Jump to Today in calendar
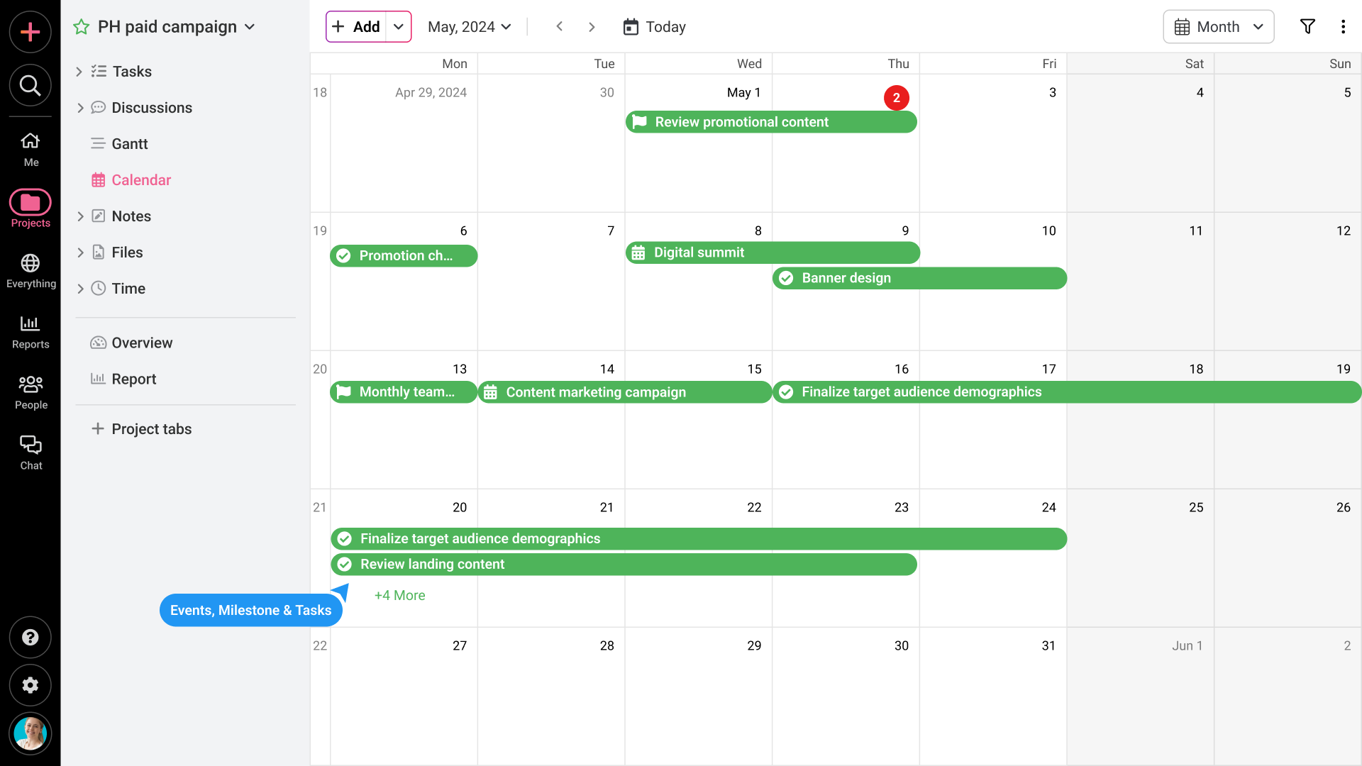 pos(654,27)
